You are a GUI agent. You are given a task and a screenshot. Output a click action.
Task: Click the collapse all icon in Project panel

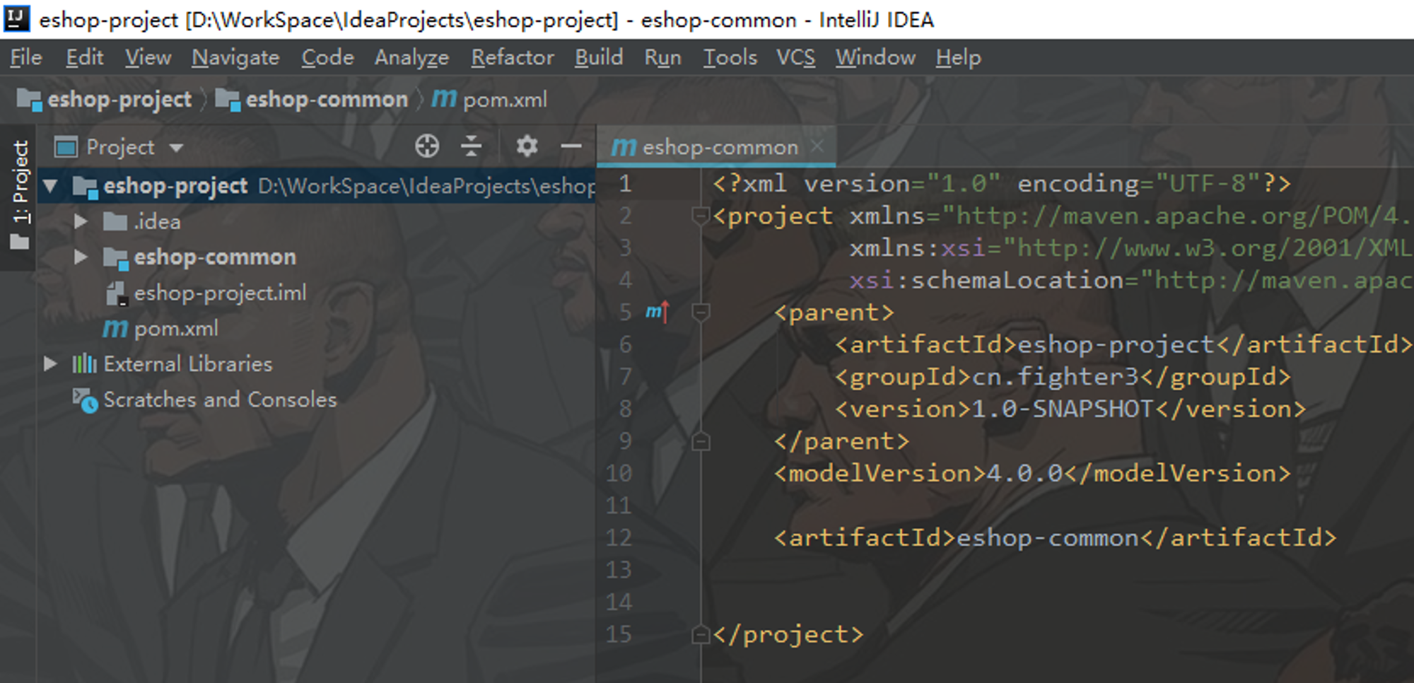pyautogui.click(x=471, y=146)
